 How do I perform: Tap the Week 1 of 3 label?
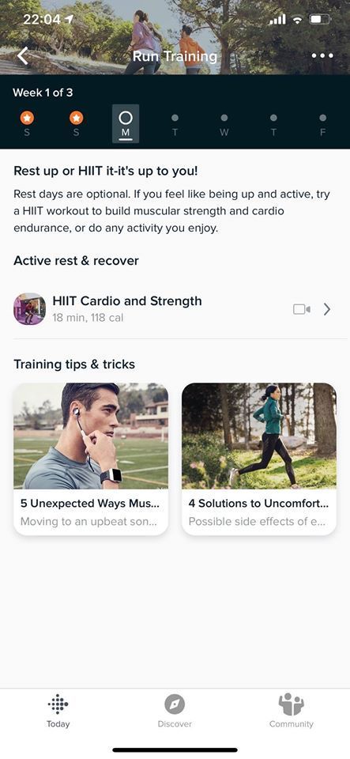[43, 93]
